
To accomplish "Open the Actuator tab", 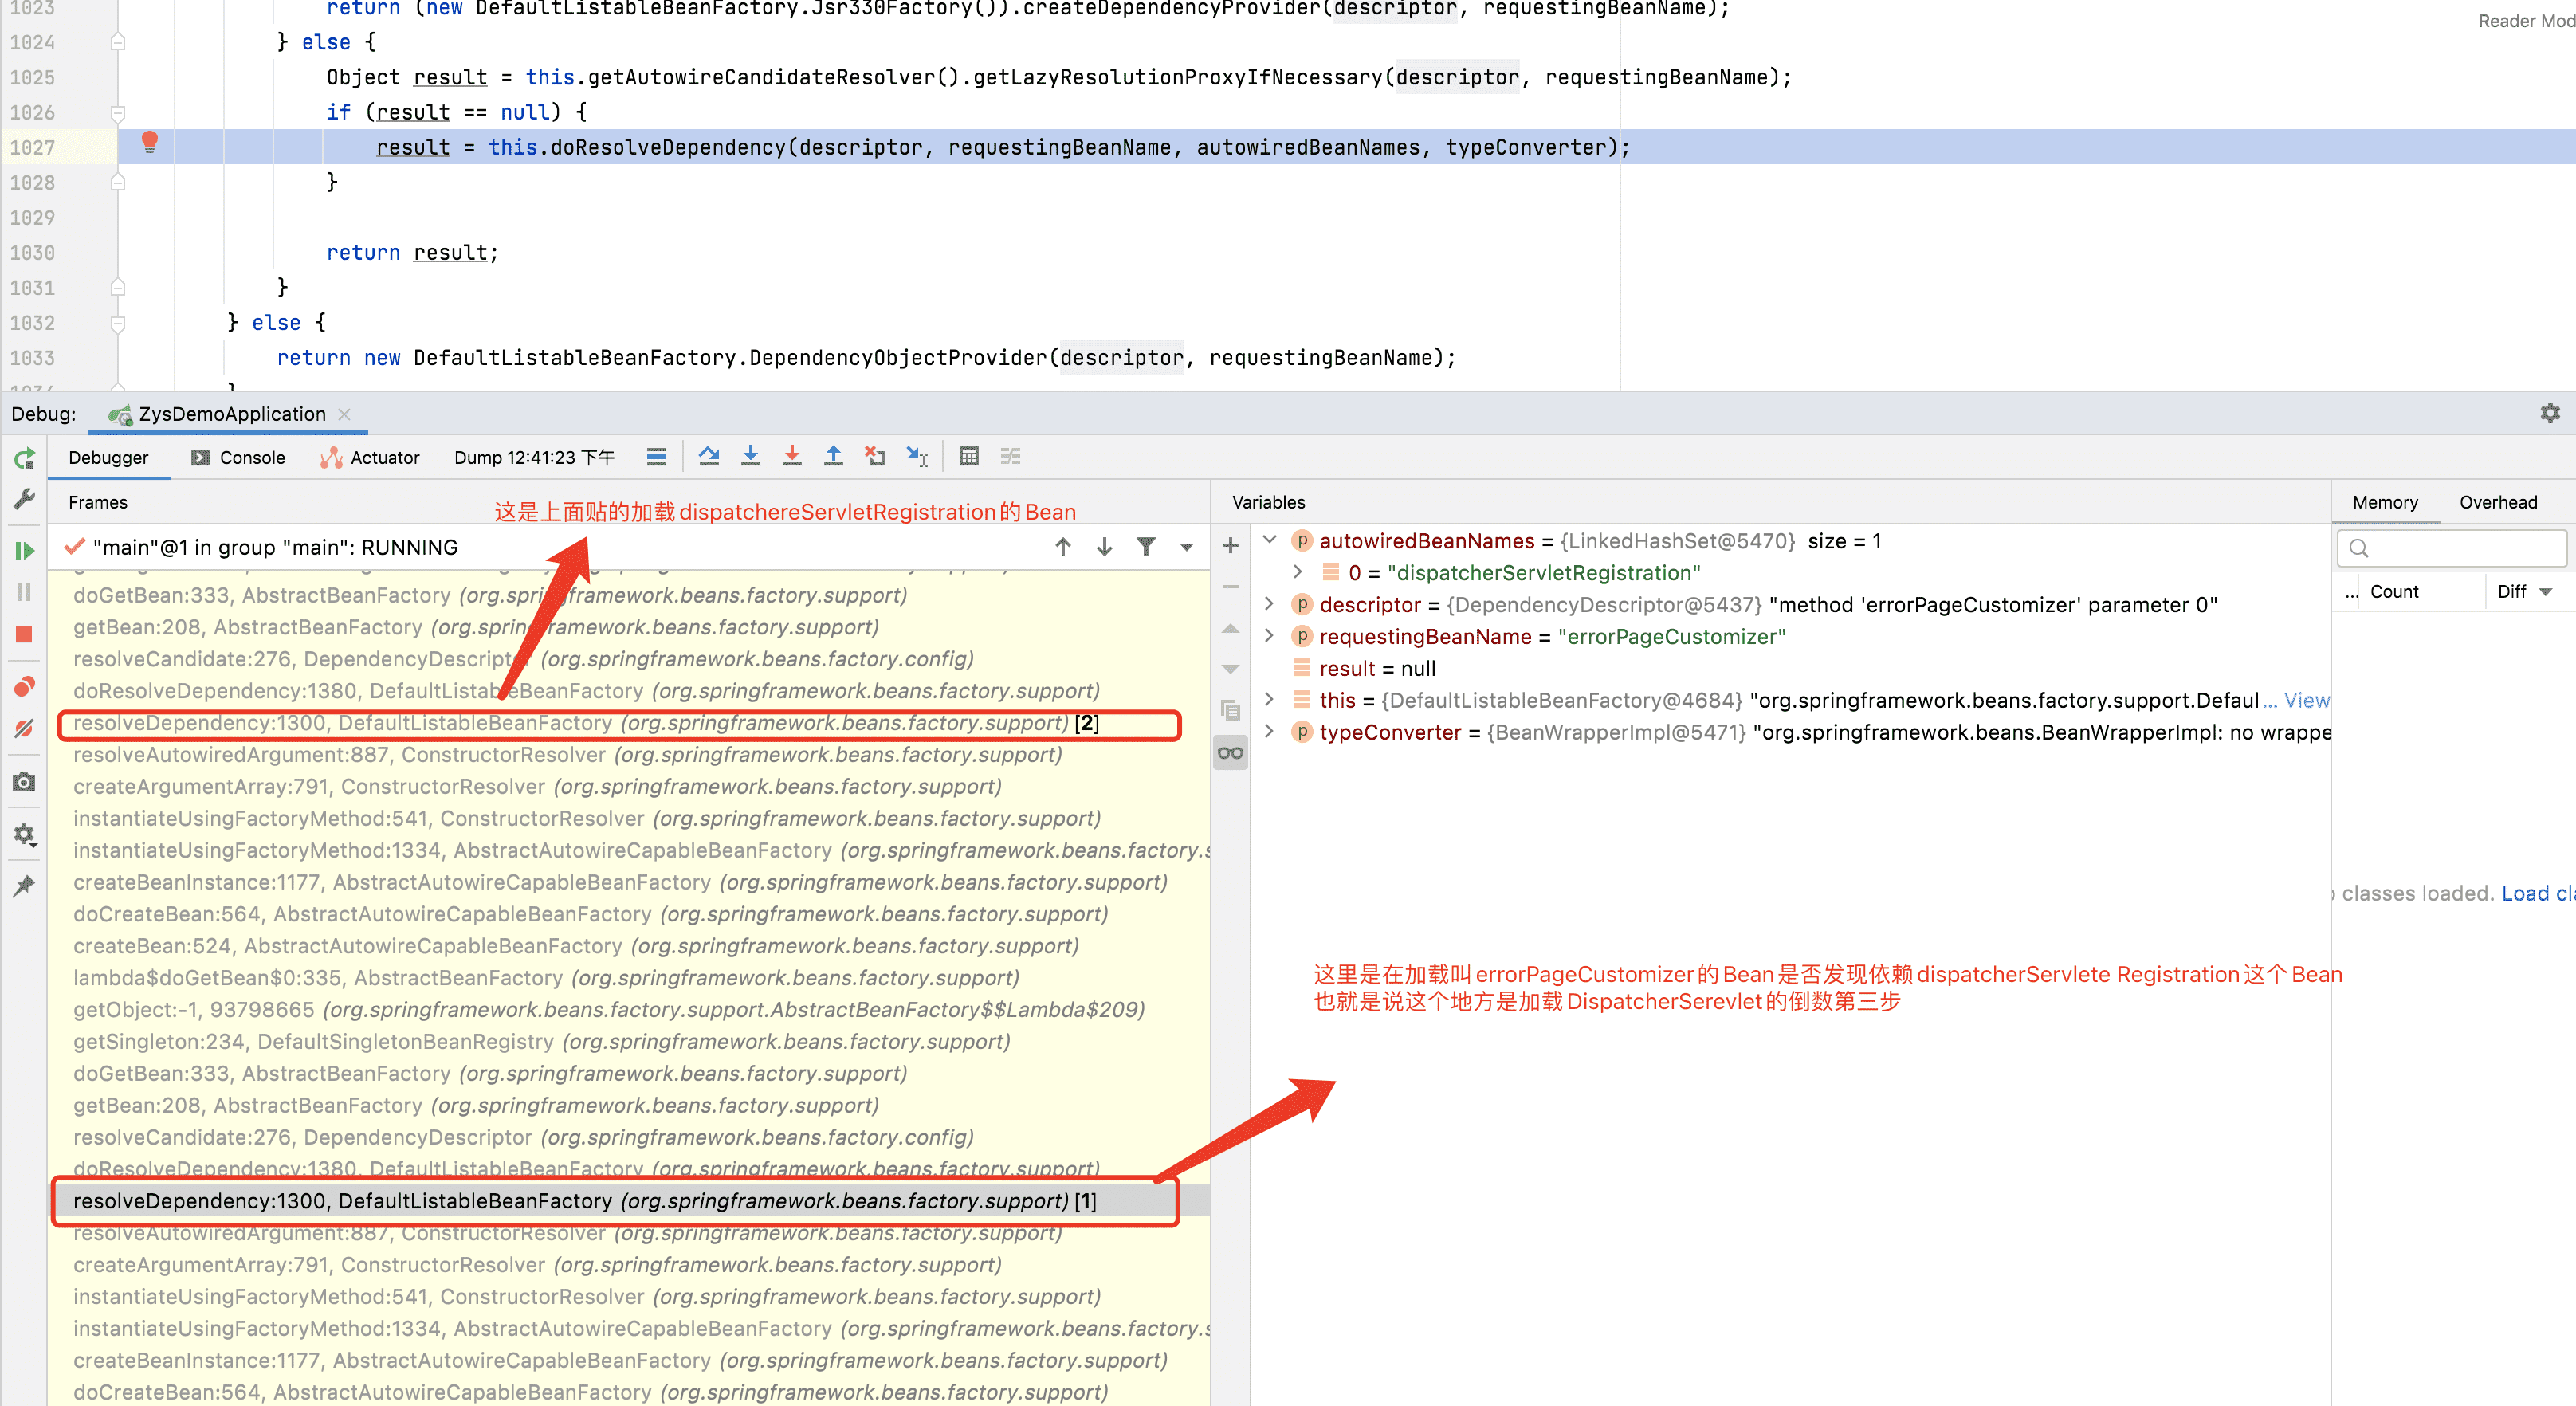I will 369,457.
